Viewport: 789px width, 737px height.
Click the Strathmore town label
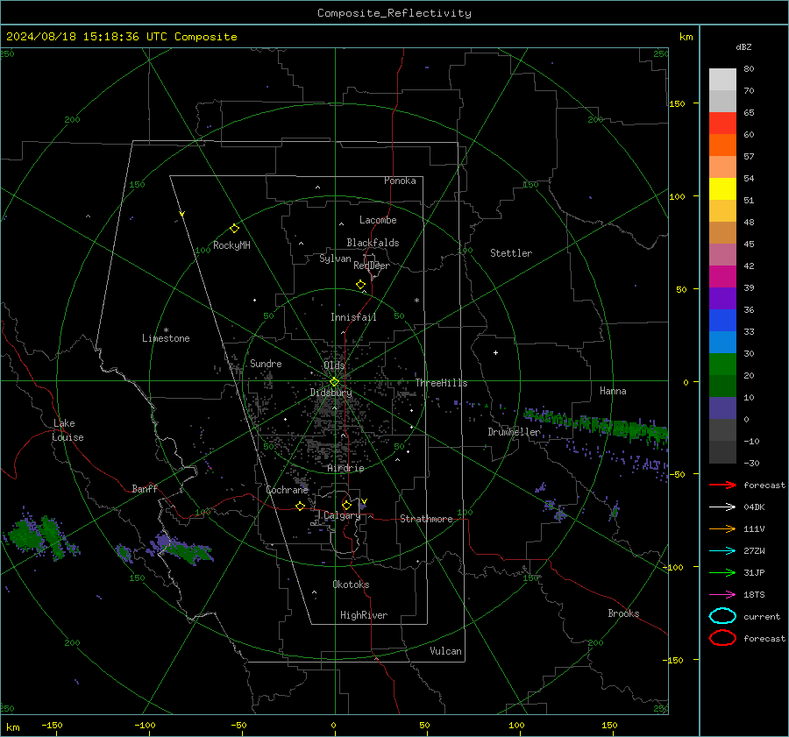(426, 519)
